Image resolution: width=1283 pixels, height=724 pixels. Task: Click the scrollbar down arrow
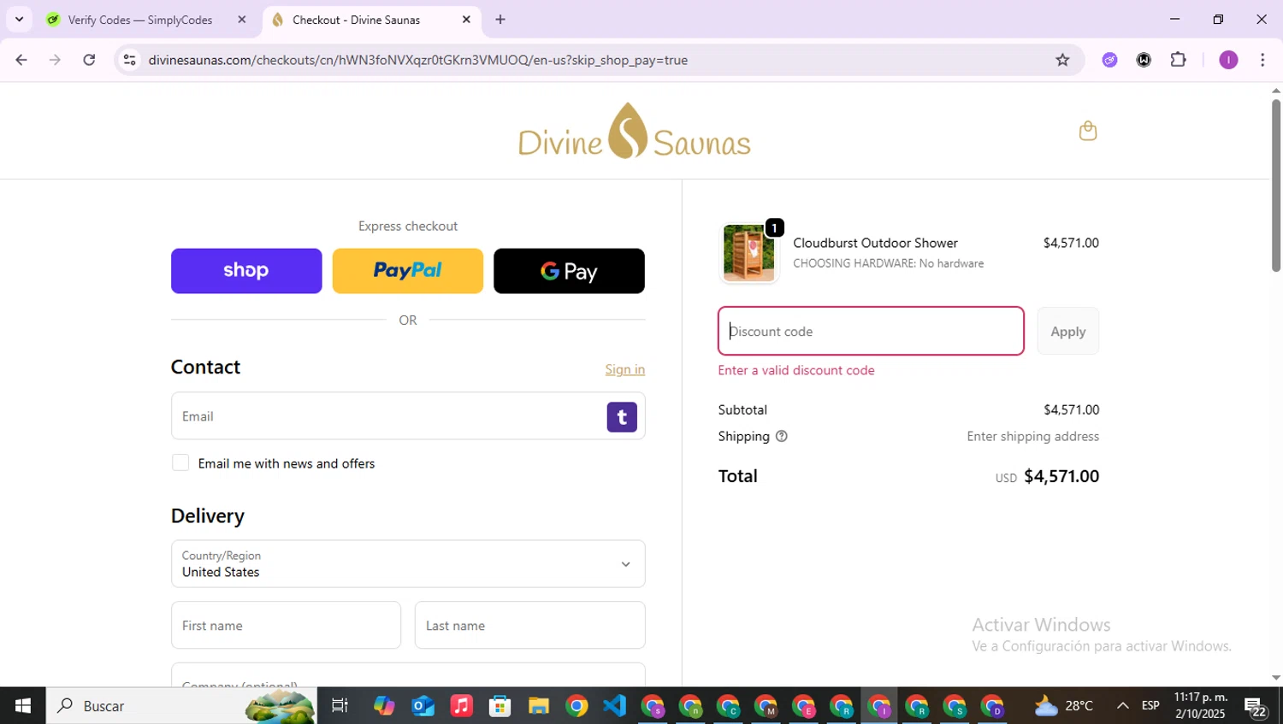tap(1275, 678)
